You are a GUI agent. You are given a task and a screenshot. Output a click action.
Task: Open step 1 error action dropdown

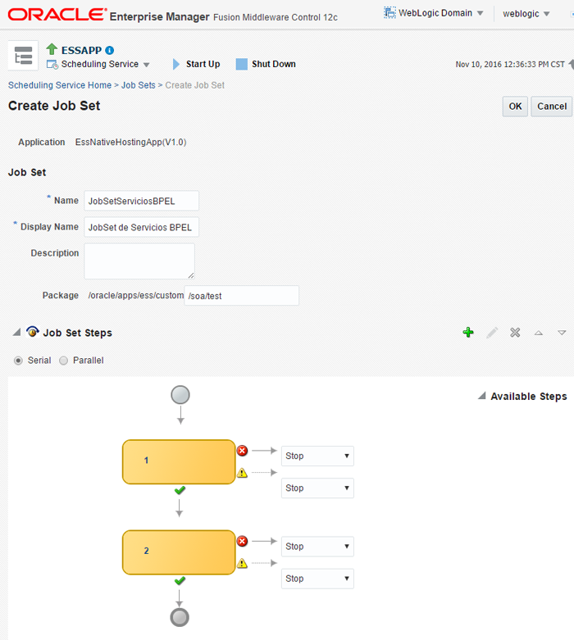tap(317, 456)
